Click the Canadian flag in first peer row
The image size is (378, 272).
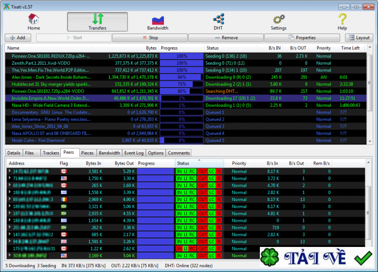click(x=64, y=171)
